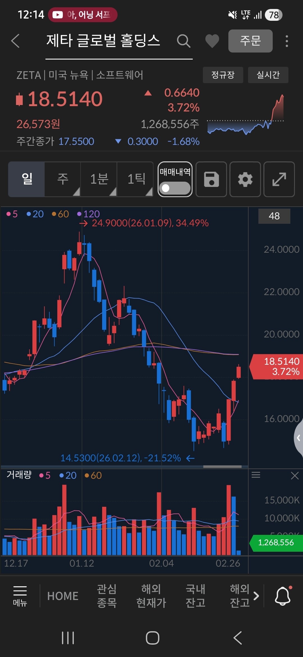Tap the red candle icon beside price
Image resolution: width=303 pixels, height=657 pixels.
19,99
